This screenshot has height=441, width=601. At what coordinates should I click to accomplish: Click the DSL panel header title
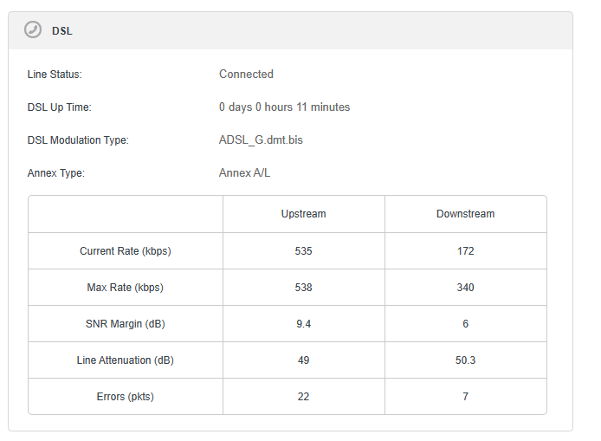[62, 30]
